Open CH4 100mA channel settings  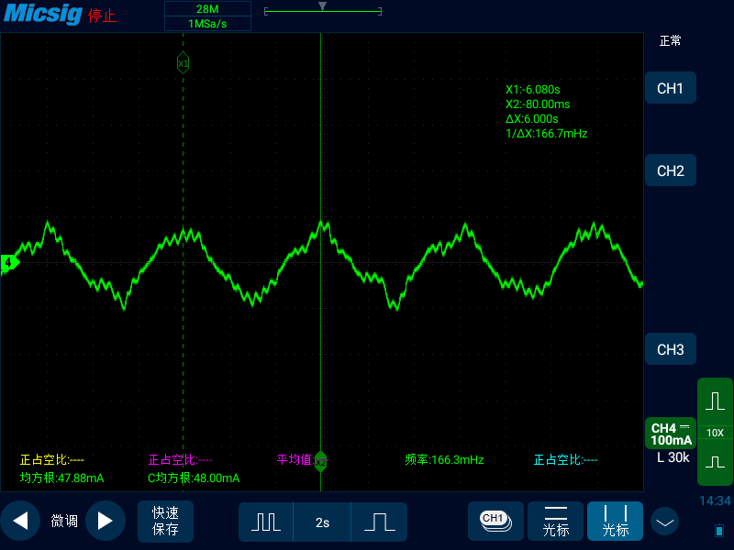pos(671,434)
